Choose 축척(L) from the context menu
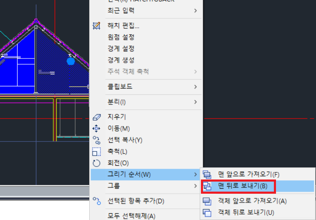 point(146,152)
